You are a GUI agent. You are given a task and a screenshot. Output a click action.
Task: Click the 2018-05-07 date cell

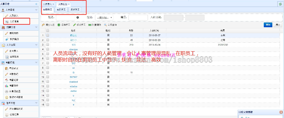(155, 35)
